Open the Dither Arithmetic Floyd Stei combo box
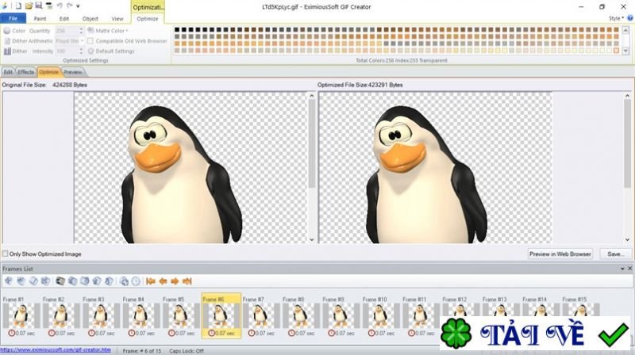 69,41
